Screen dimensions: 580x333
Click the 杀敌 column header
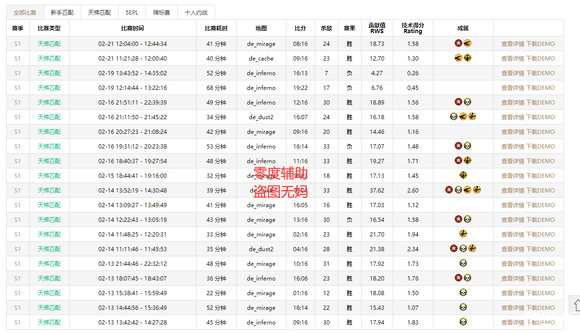pyautogui.click(x=326, y=28)
